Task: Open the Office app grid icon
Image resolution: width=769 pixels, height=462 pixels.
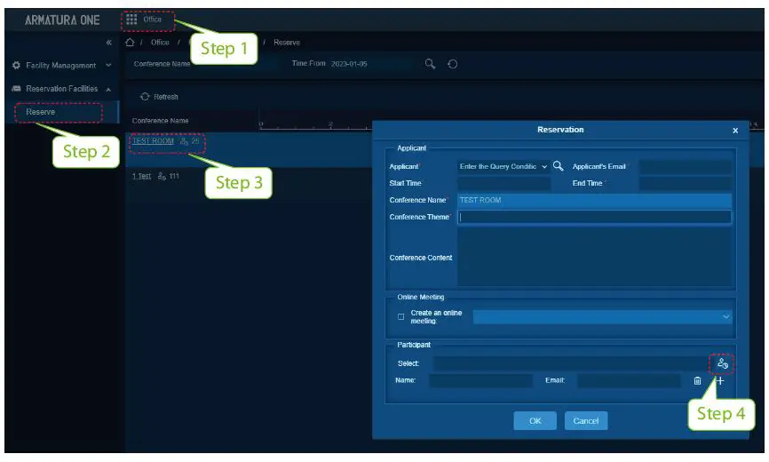Action: (x=131, y=20)
